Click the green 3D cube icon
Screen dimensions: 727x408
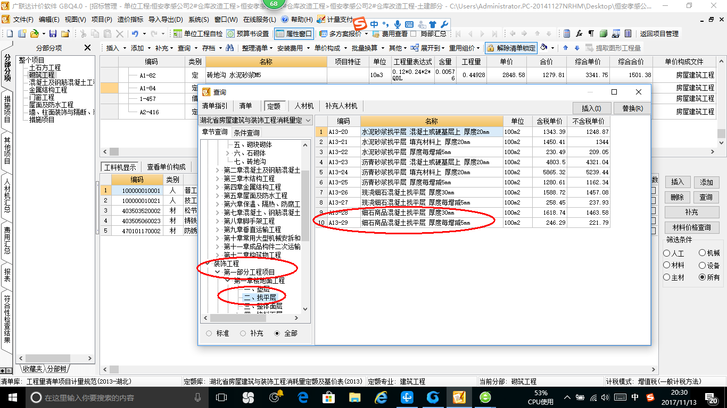coord(603,33)
